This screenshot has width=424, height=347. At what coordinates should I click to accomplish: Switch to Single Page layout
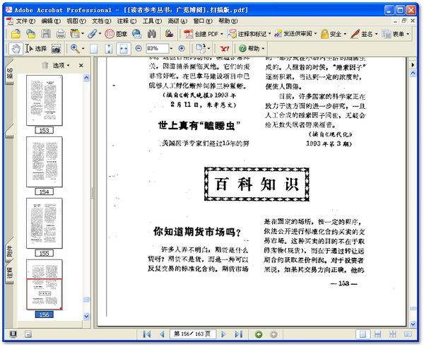363,334
